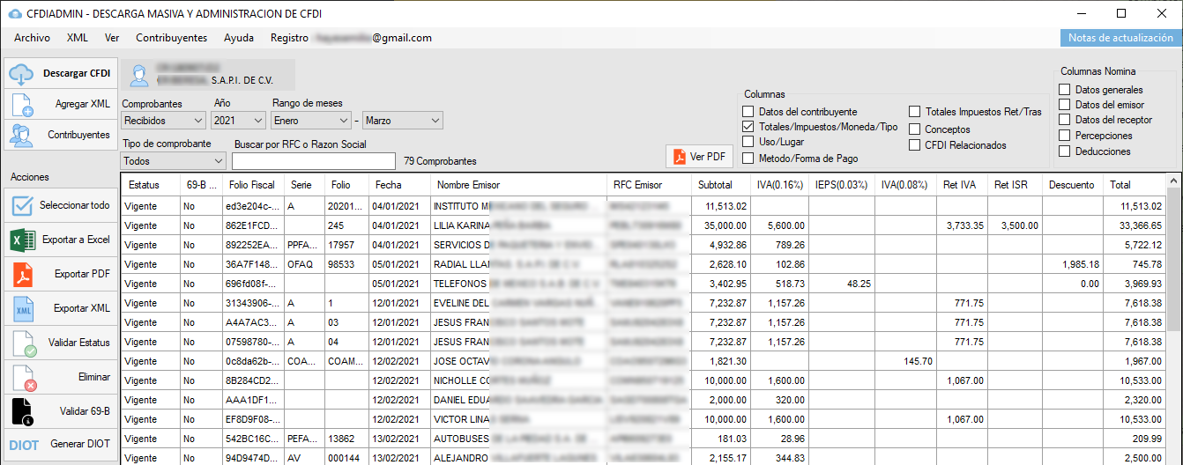Click the RFC or Razon Social search field
Viewport: 1183px width, 465px height.
pyautogui.click(x=313, y=161)
